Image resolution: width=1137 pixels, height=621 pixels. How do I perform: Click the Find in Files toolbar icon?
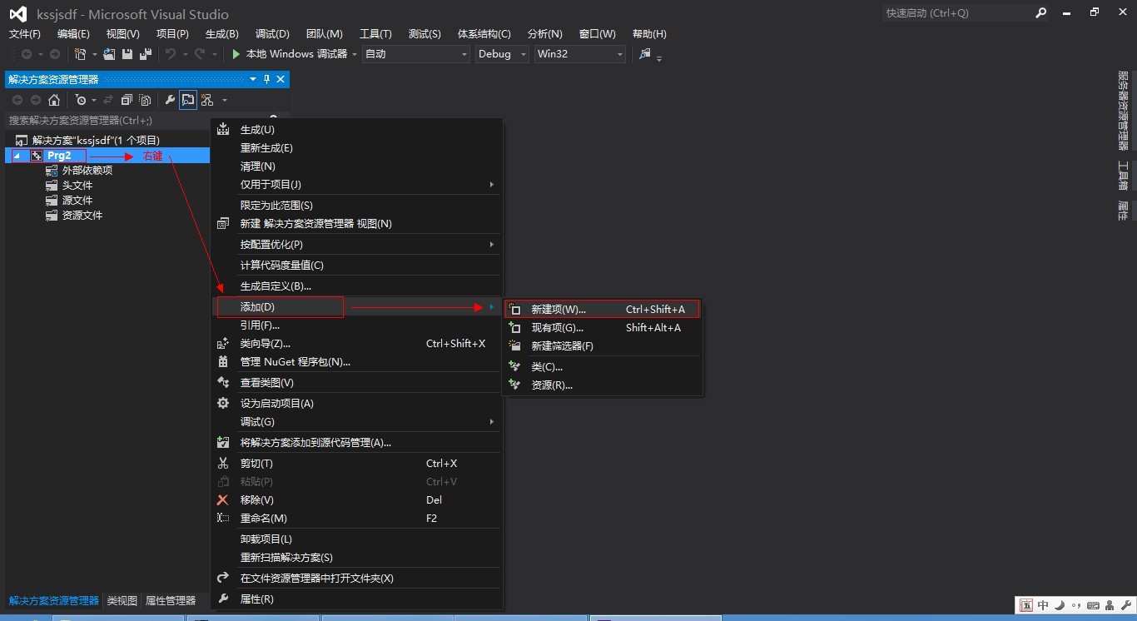point(644,54)
